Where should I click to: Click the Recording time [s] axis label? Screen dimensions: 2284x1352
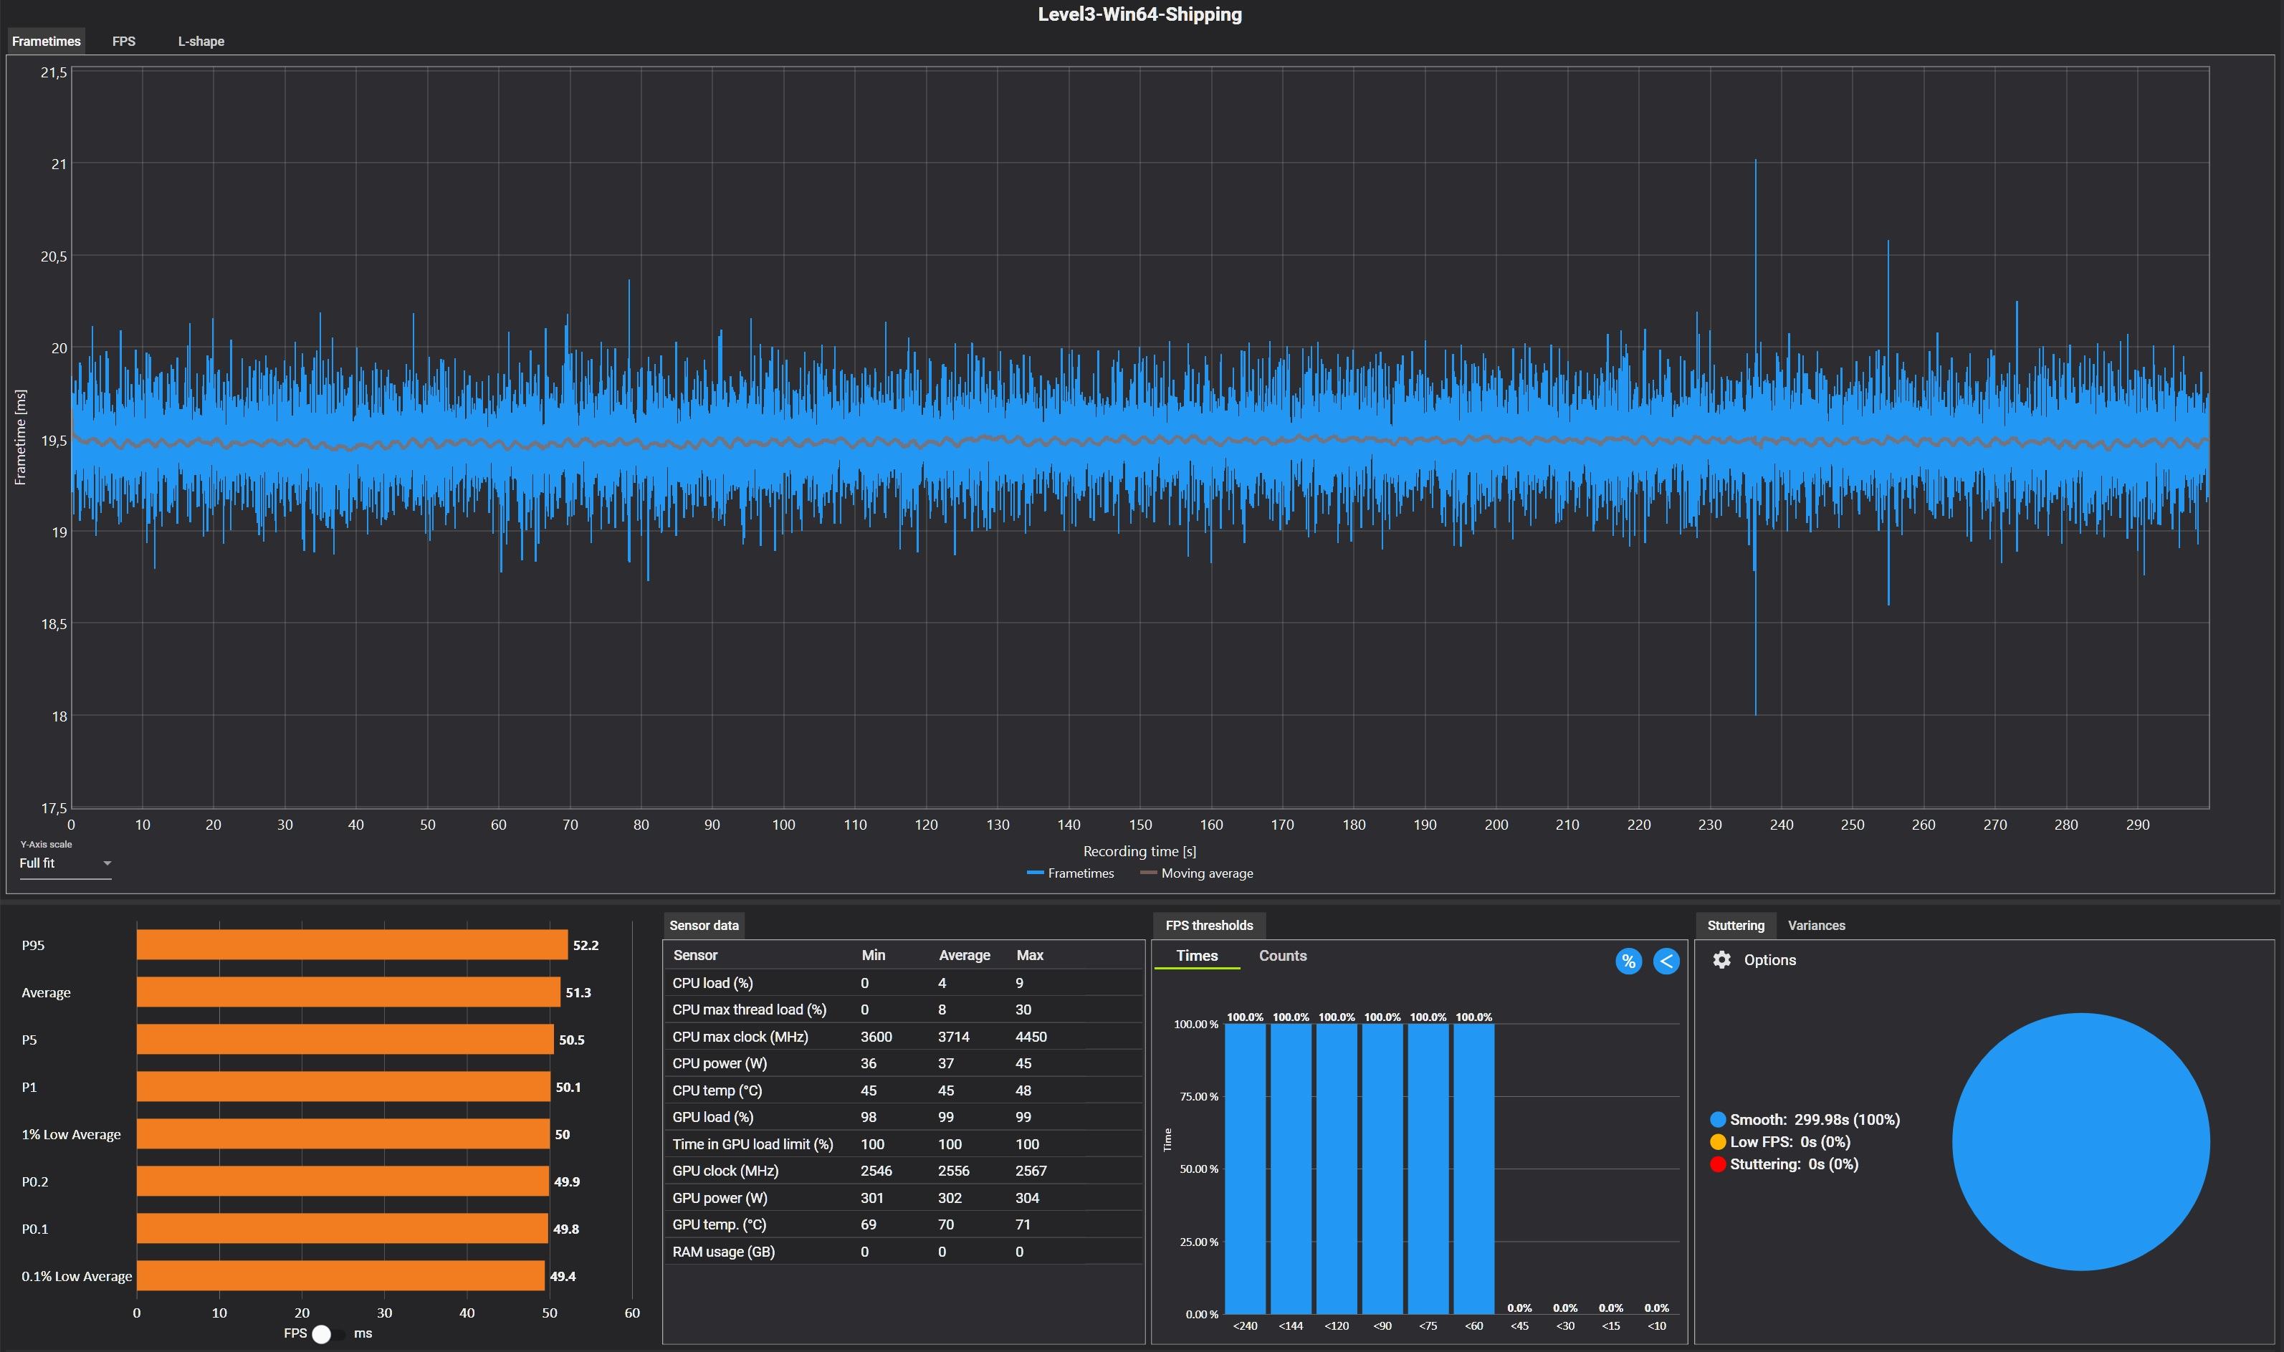click(1139, 852)
